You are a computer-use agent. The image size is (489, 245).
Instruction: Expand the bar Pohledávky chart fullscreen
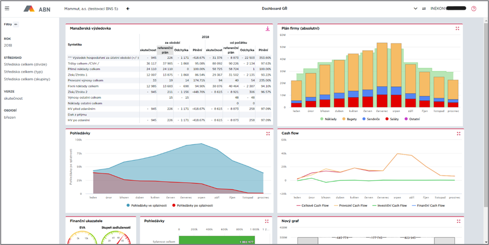[x=267, y=221]
